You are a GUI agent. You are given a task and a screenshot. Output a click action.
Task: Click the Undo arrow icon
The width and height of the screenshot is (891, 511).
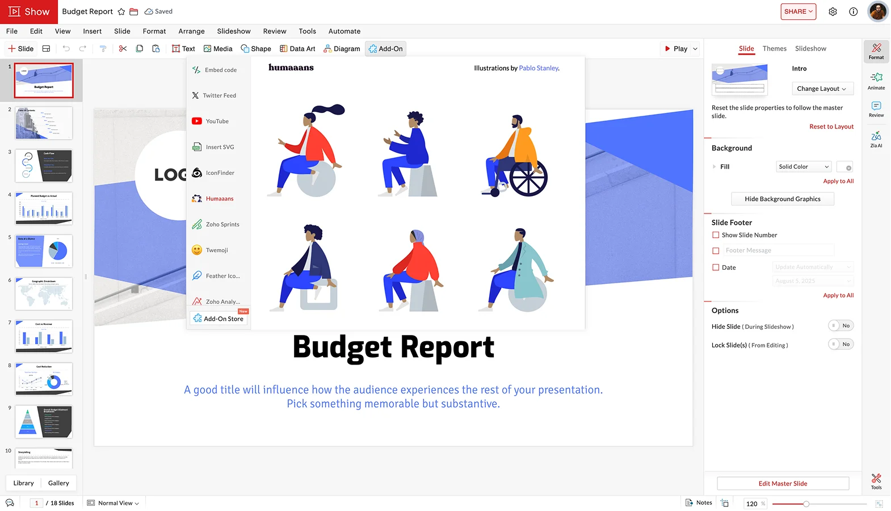click(x=66, y=49)
